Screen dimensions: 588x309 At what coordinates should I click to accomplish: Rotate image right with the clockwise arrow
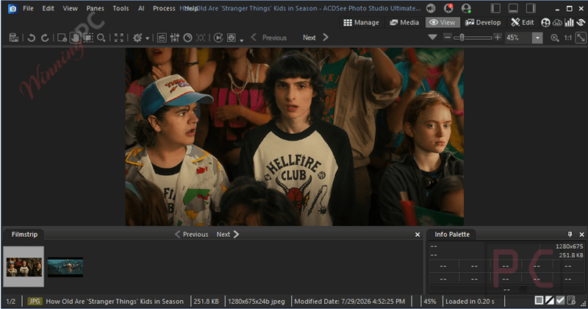[45, 38]
